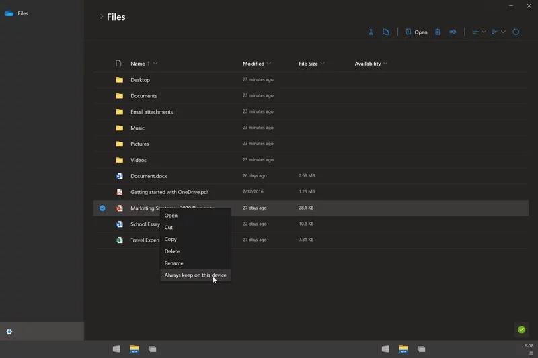The image size is (538, 358).
Task: Click the Excel icon for Travel Expenses
Action: [x=120, y=240]
